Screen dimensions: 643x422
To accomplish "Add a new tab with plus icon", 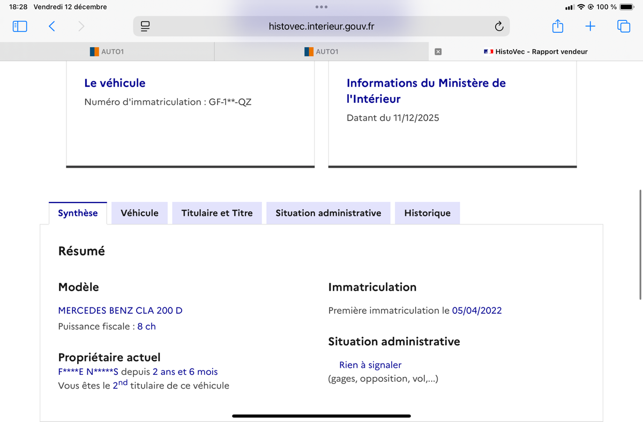I will pyautogui.click(x=590, y=26).
